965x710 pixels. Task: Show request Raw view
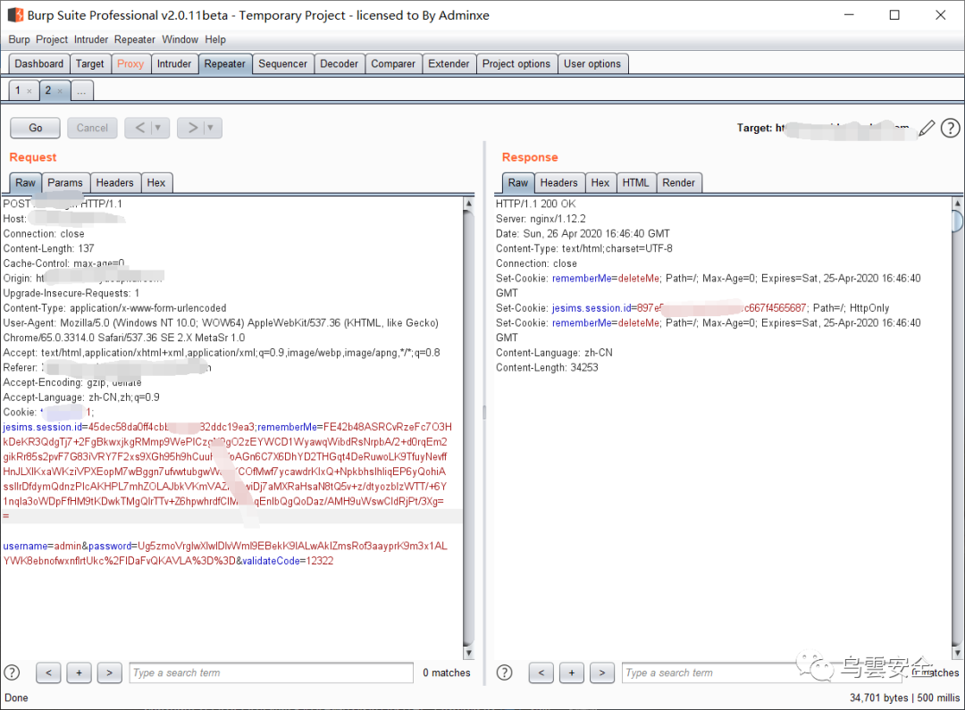click(25, 183)
